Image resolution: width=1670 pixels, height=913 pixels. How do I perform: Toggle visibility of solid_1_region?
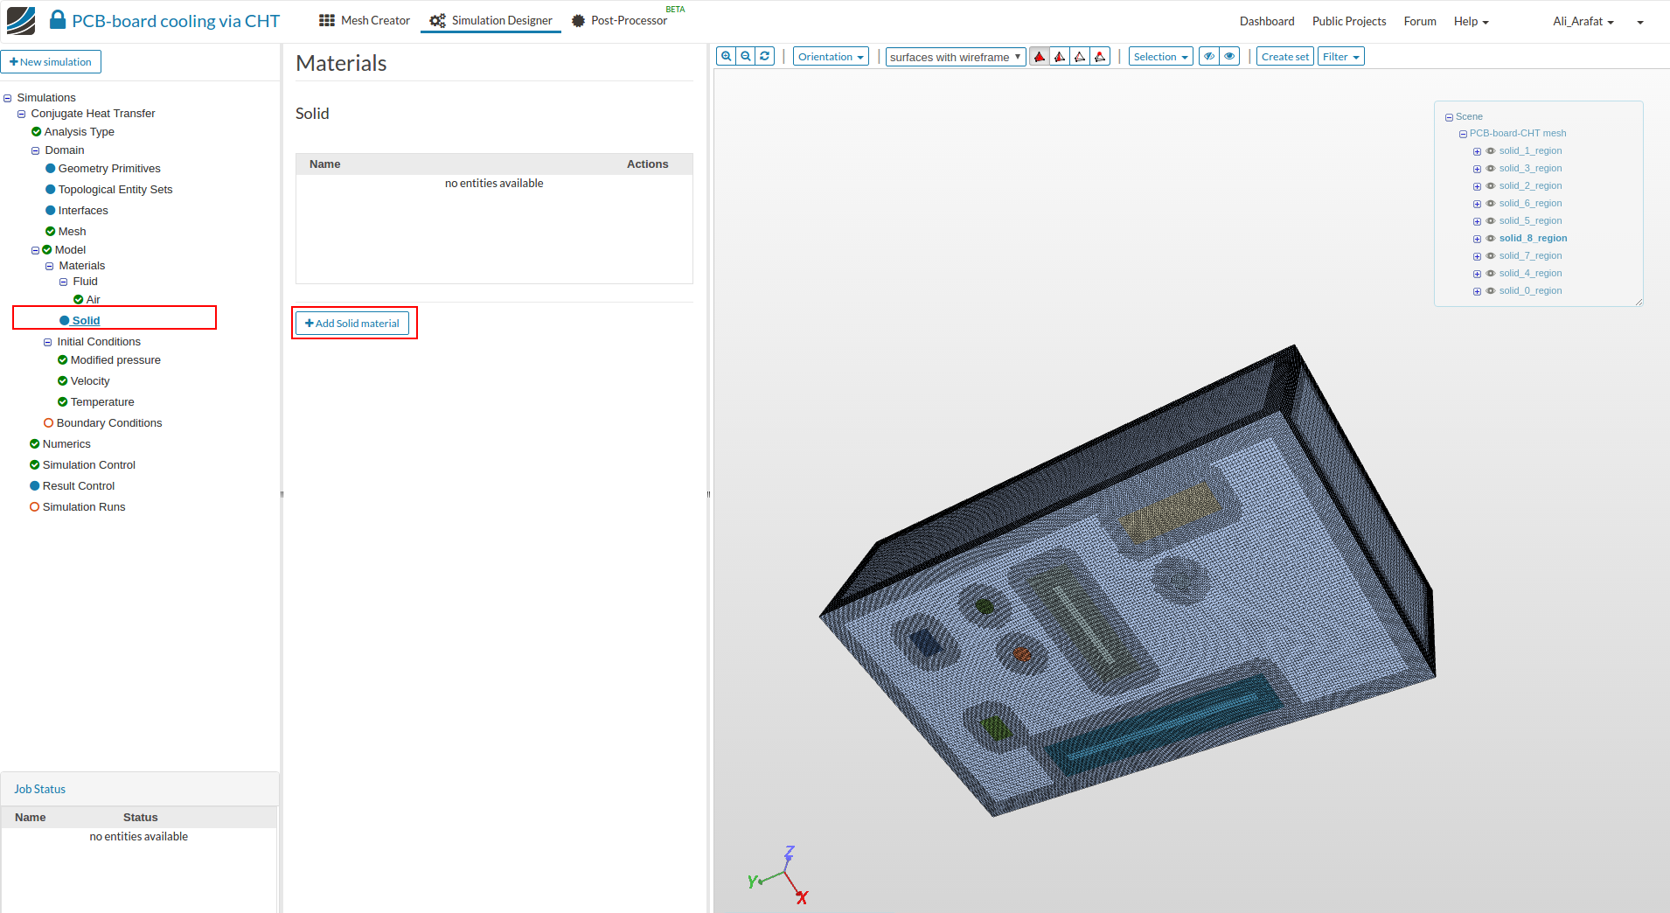(x=1491, y=151)
